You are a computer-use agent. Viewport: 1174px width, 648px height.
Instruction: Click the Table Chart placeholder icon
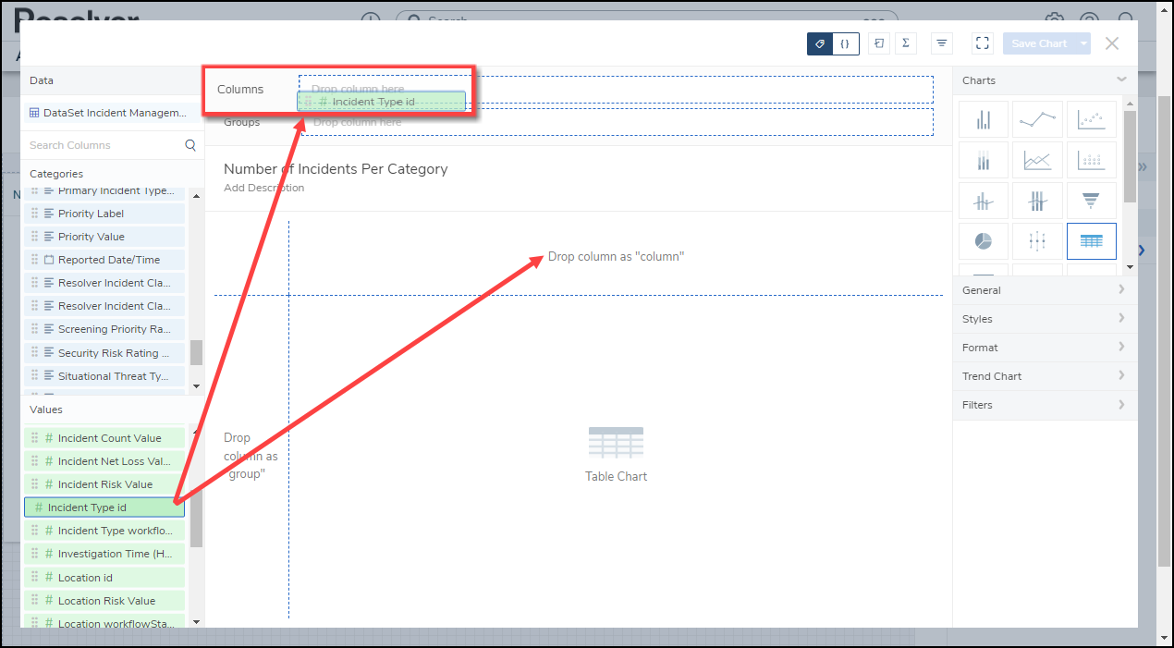pyautogui.click(x=616, y=443)
